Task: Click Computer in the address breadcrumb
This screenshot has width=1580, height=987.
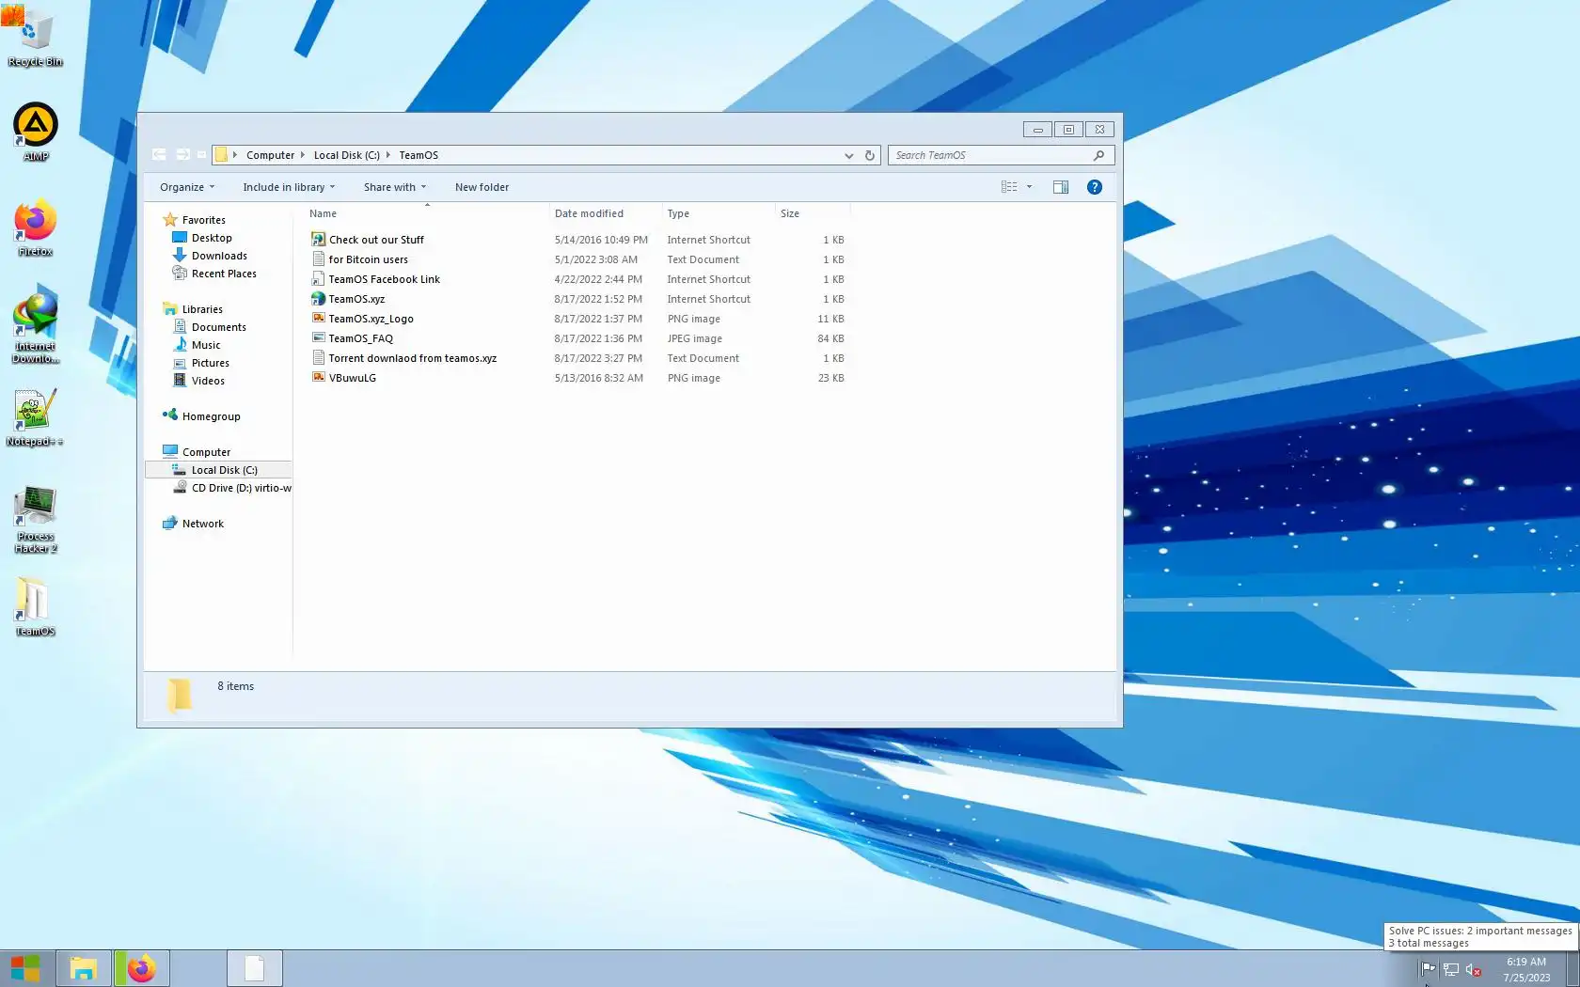Action: tap(270, 155)
